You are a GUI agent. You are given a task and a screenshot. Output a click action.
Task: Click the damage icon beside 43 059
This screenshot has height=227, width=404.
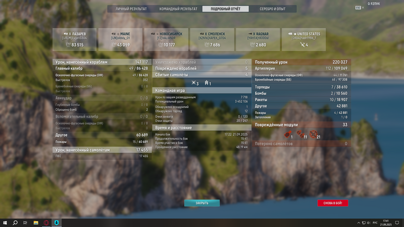[x=114, y=44]
